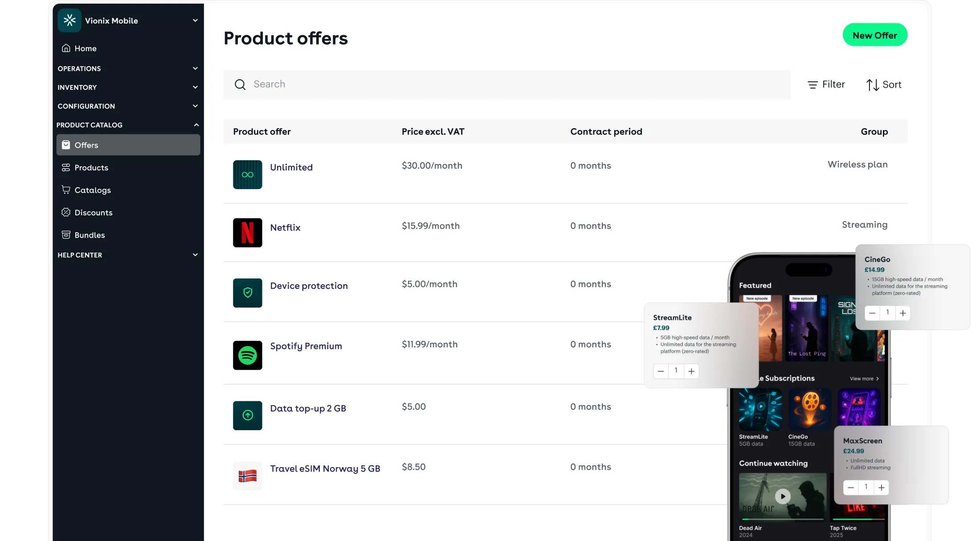980x541 pixels.
Task: Click the Wireless plan group cell
Action: 857,165
